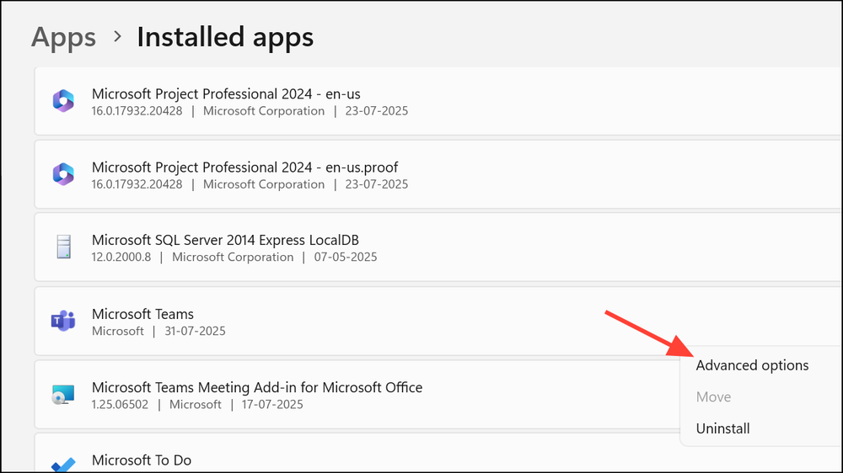Screen dimensions: 843x473
Task: Select the 'Microsoft Teams' app name
Action: 142,314
